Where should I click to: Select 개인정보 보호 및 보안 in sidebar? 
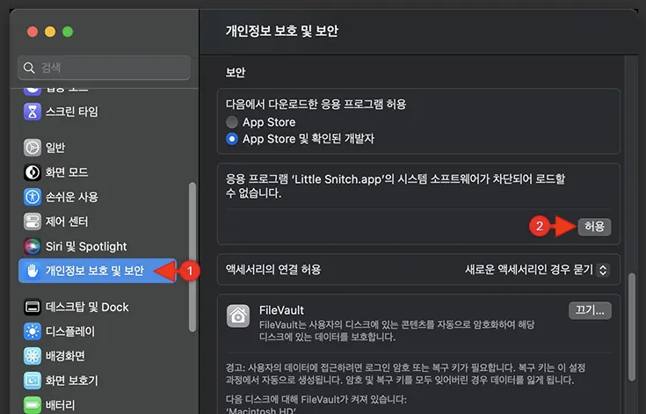pyautogui.click(x=98, y=271)
